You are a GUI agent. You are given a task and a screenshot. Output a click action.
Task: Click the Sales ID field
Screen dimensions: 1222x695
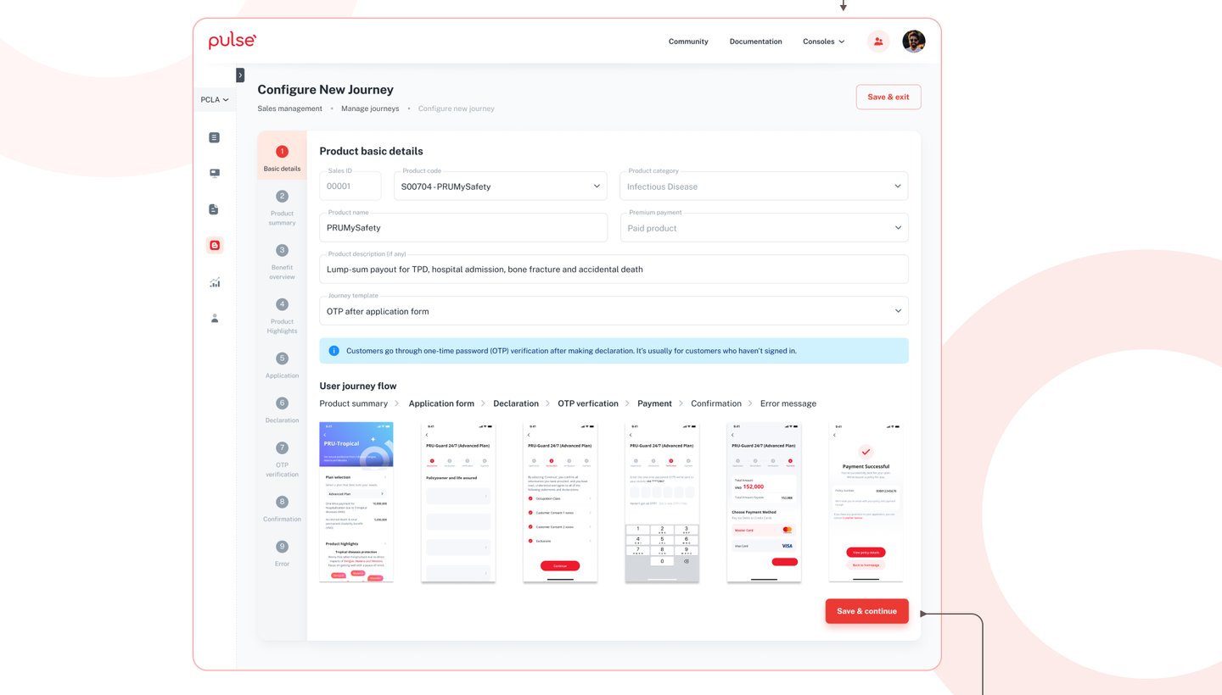[x=350, y=186]
